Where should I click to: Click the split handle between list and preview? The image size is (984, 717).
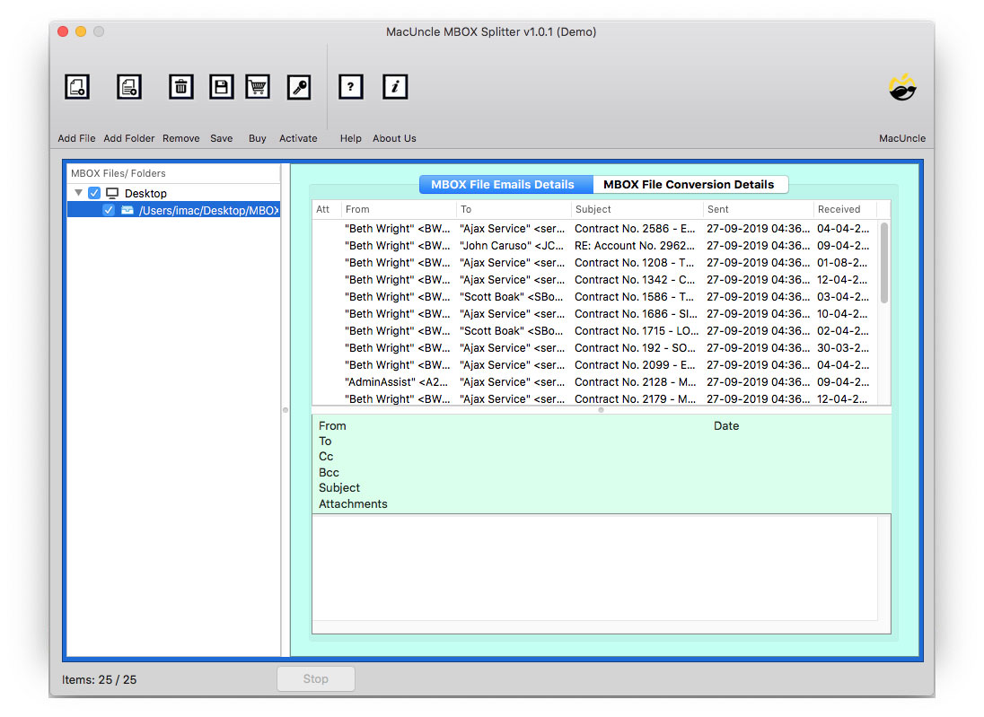pyautogui.click(x=602, y=409)
